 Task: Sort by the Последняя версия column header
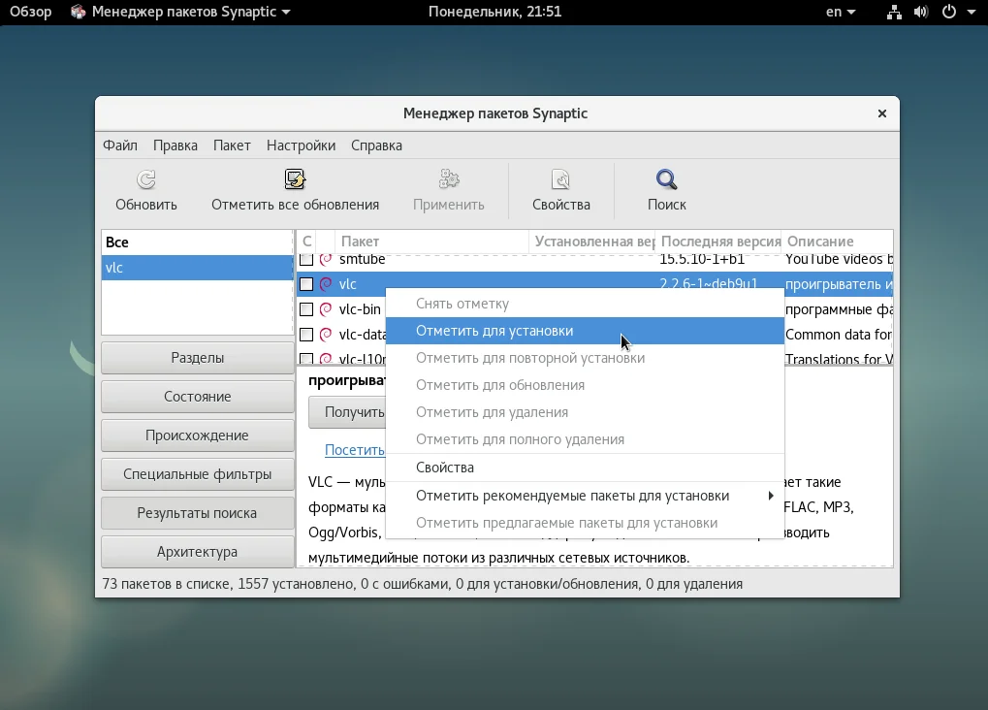coord(718,242)
